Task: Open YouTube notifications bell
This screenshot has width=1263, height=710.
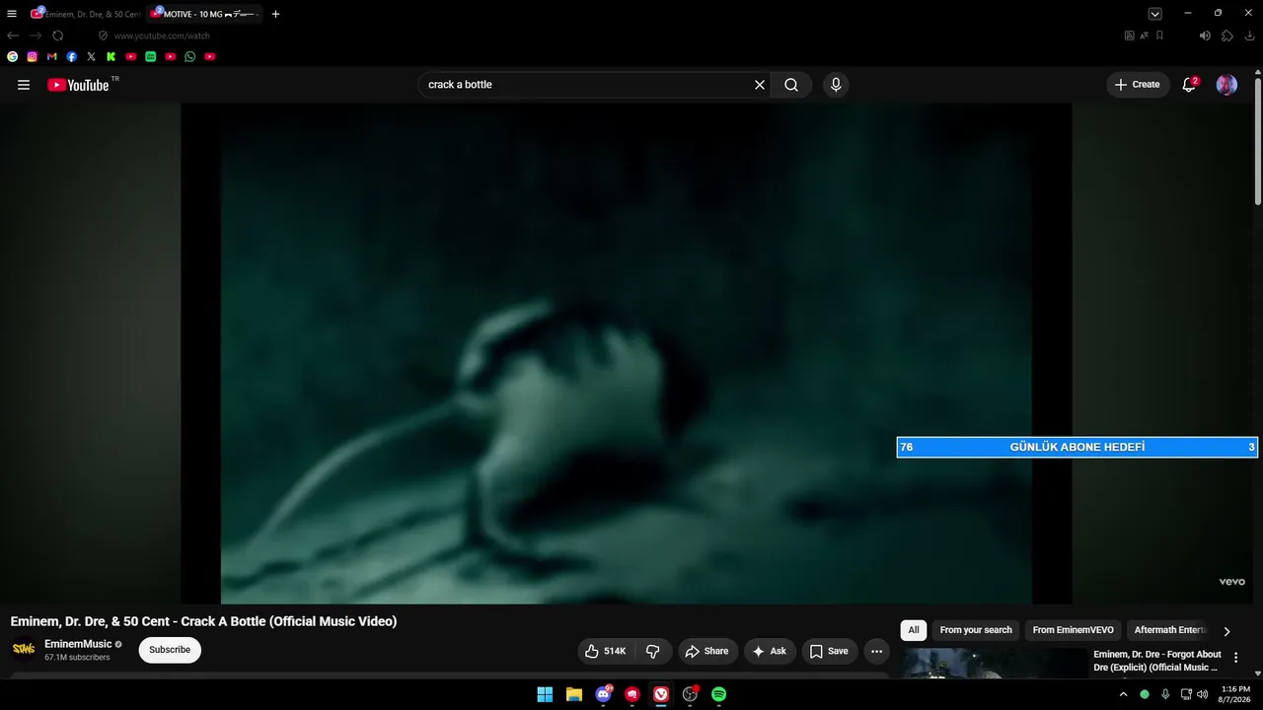Action: point(1189,85)
